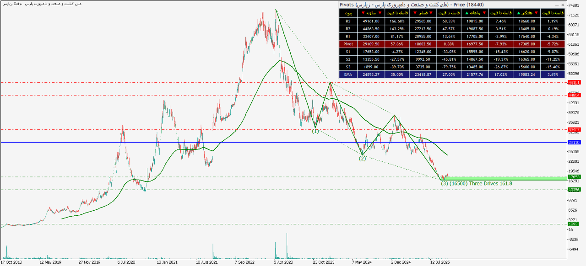Click the light green support zone rectangle
This screenshot has width=586, height=266.
click(504, 178)
